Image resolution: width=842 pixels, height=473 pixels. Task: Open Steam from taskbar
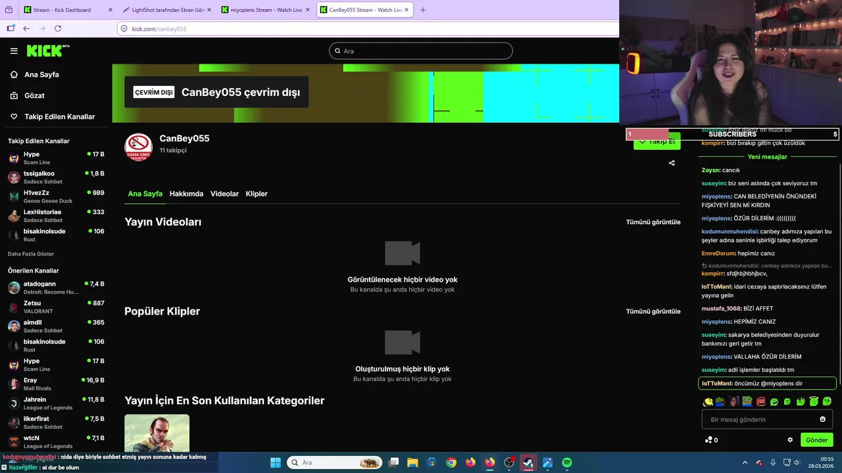point(528,462)
